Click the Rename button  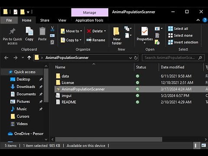96,40
